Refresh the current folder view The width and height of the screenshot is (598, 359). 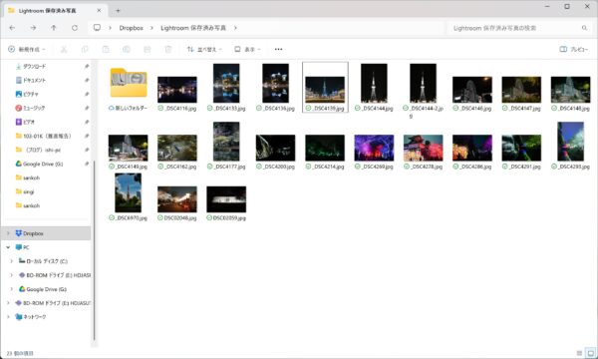pyautogui.click(x=75, y=28)
